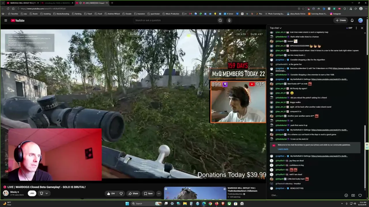The image size is (369, 207).
Task: Open the Travel bookmark folder
Action: coord(88,14)
